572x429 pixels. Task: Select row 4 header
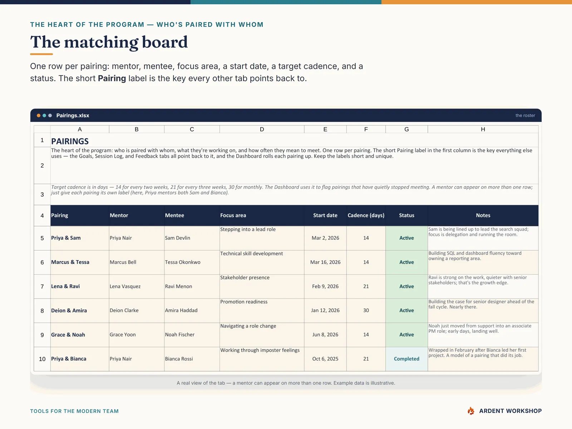42,216
